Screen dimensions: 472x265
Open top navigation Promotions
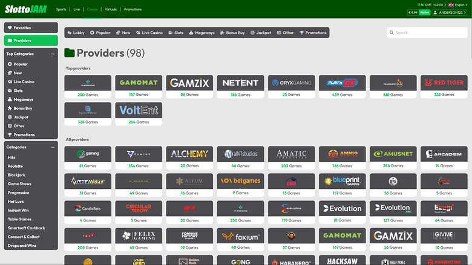tap(133, 9)
